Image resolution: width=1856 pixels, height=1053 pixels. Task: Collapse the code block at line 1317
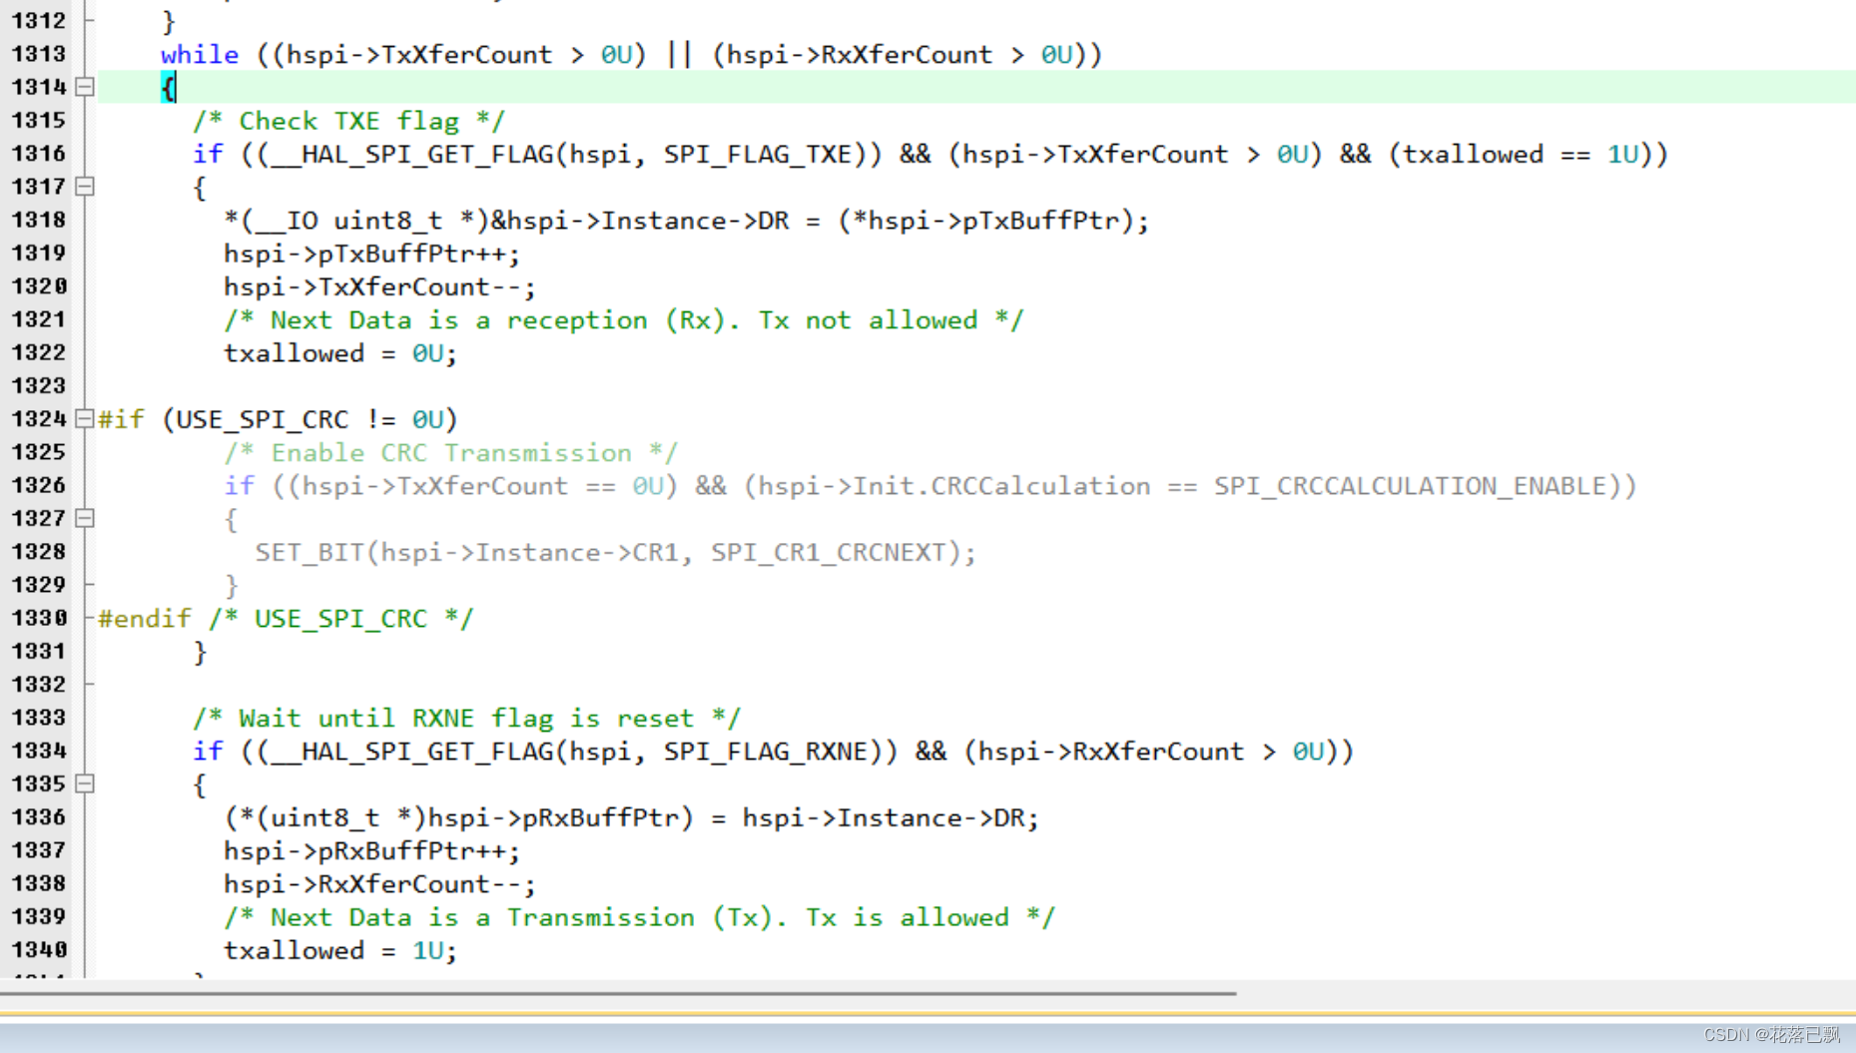(85, 187)
